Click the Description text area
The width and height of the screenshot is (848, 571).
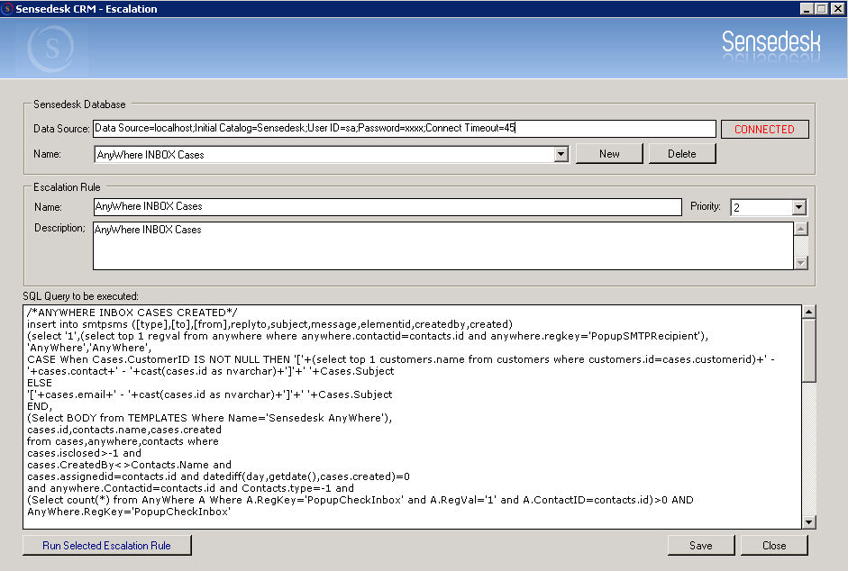tap(443, 246)
